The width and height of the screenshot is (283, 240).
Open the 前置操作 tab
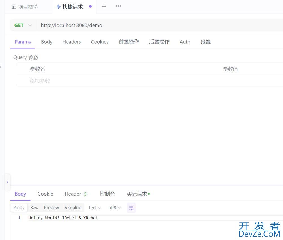tap(129, 42)
